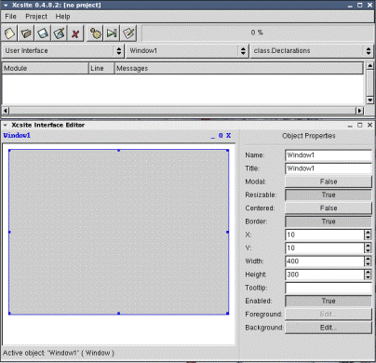Click the window menu arrow of Xcsite main titlebar

pos(6,6)
